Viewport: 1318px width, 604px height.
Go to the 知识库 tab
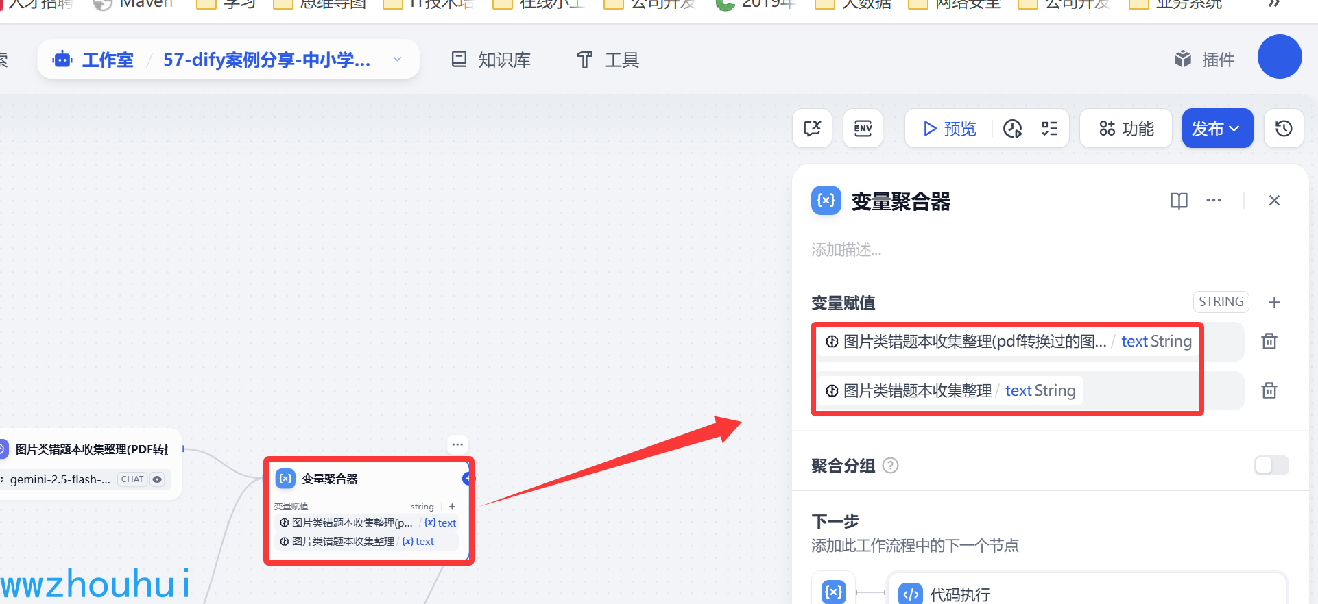click(491, 60)
